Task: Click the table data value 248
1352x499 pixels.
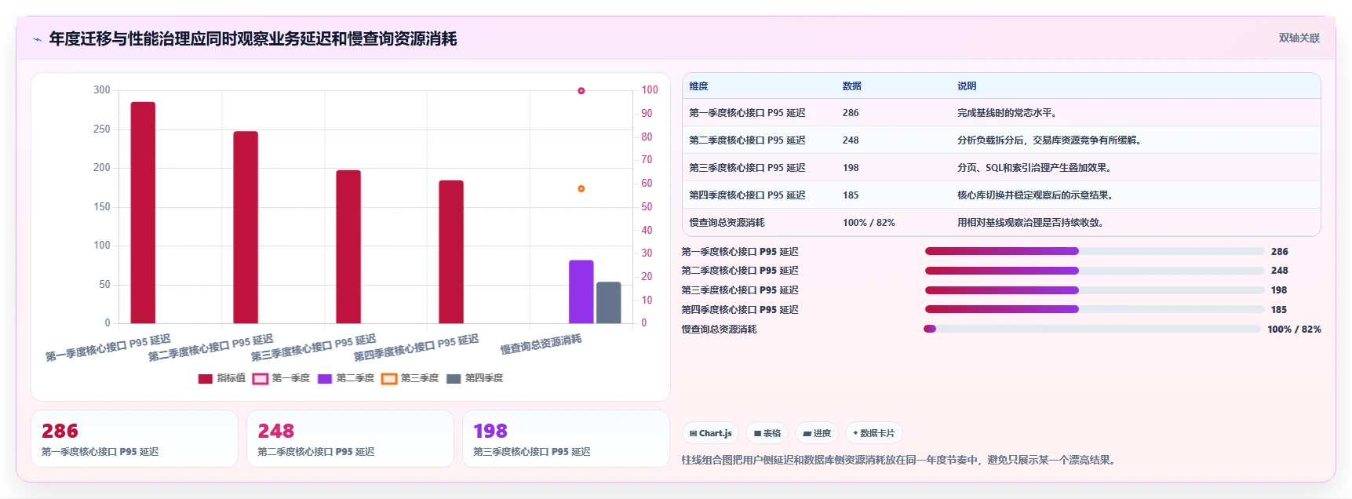Action: 851,140
